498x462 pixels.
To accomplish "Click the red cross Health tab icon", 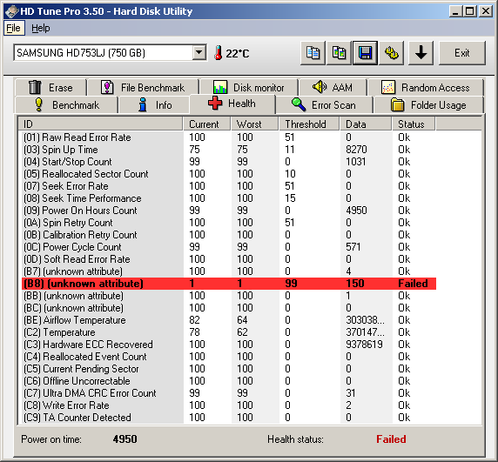I will coord(215,104).
